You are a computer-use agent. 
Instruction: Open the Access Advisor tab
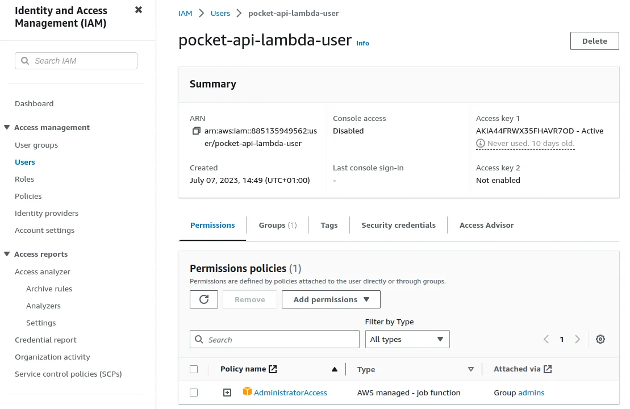pyautogui.click(x=486, y=225)
